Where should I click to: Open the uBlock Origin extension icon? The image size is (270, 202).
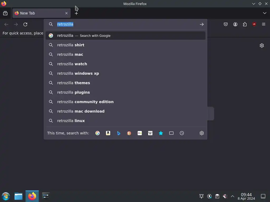click(x=254, y=24)
